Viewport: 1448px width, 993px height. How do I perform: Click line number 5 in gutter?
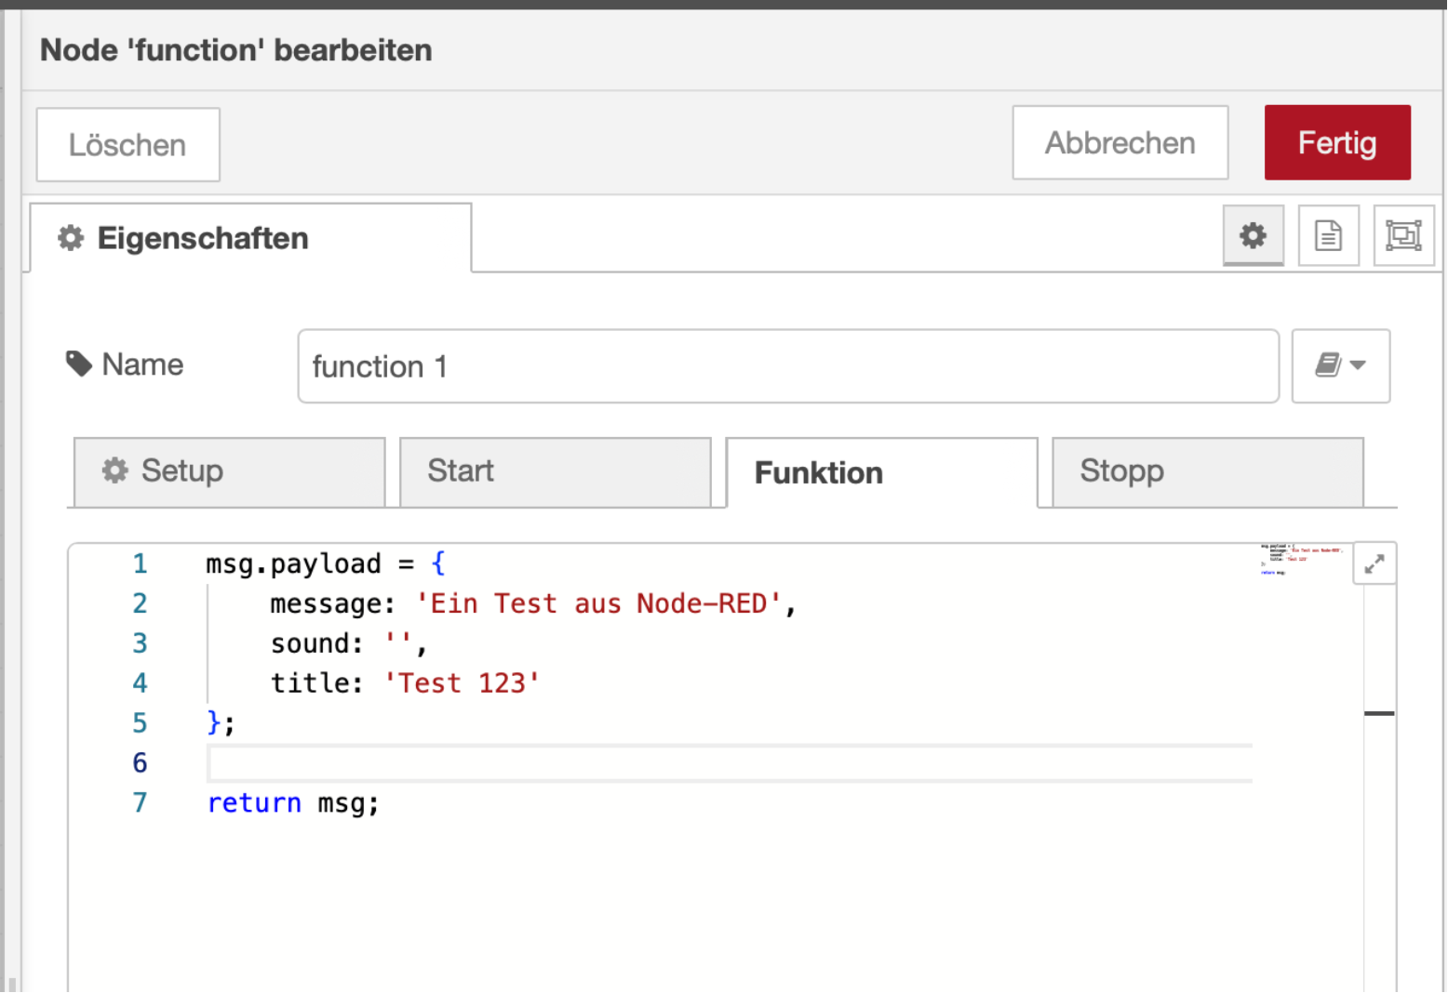click(140, 723)
